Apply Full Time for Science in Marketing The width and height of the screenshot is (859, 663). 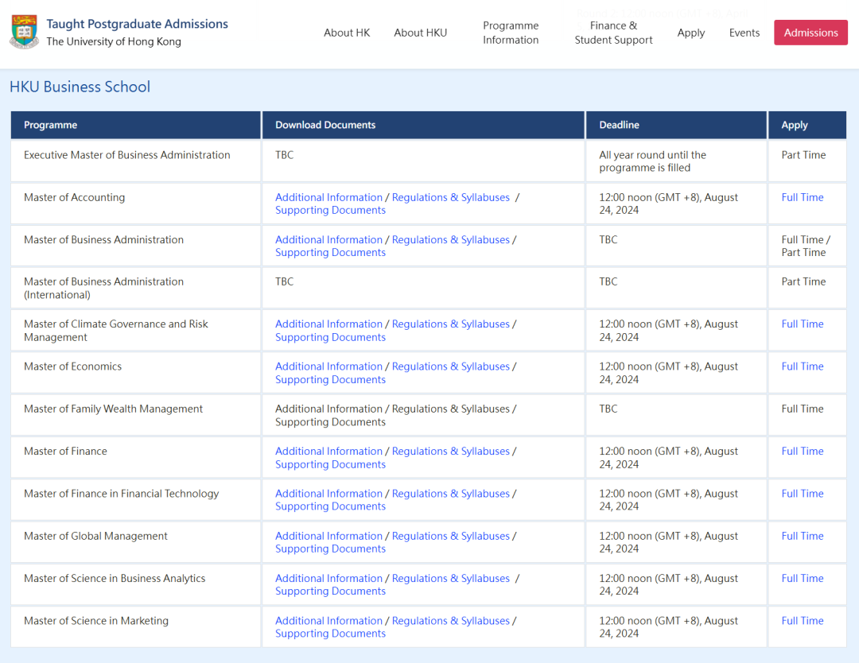pos(802,621)
